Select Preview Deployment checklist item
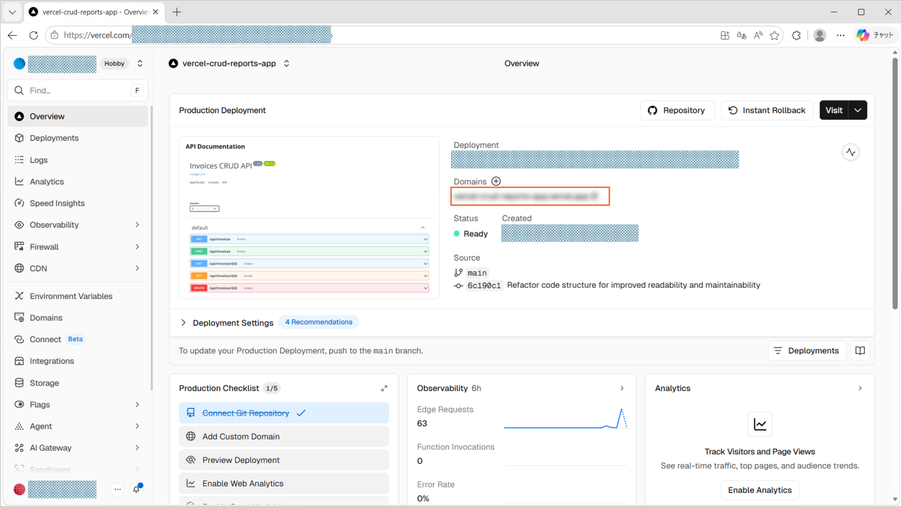The height and width of the screenshot is (507, 902). click(x=284, y=460)
